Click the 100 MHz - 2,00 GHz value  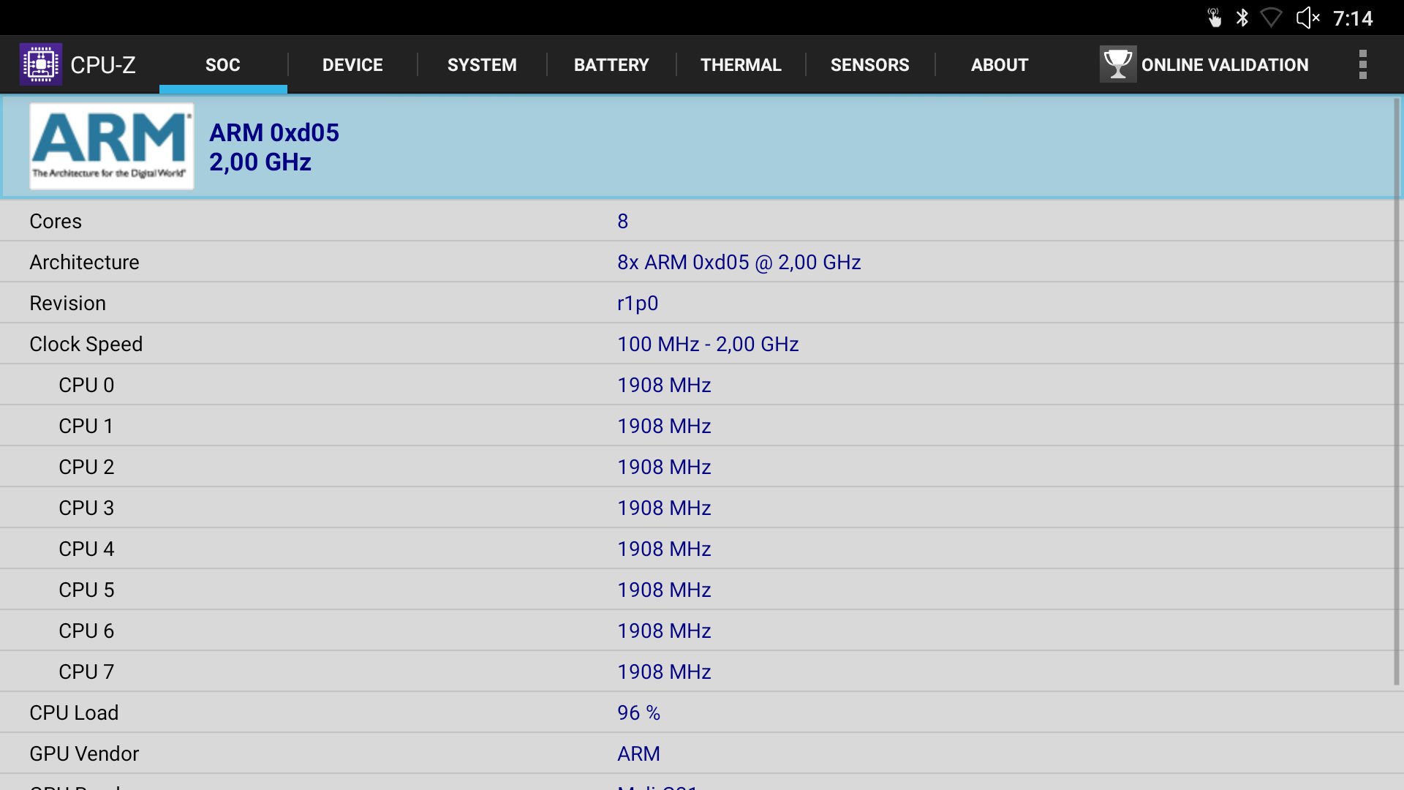708,344
